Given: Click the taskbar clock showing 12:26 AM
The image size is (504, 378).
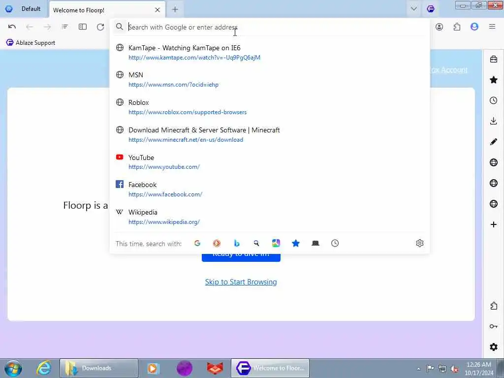Looking at the screenshot, I should (479, 368).
